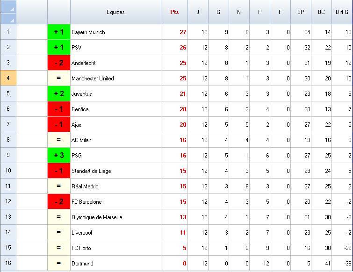Screen dimensions: 353x272
Task: Select the red -1 cell beside Benfica
Action: coord(59,109)
